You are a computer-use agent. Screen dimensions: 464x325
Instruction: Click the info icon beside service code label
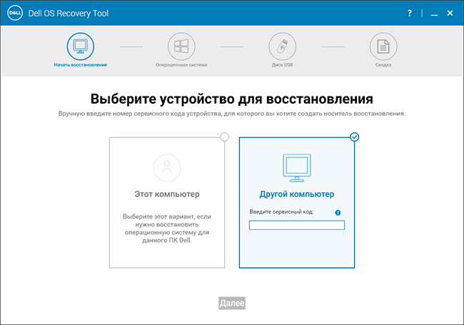click(338, 212)
